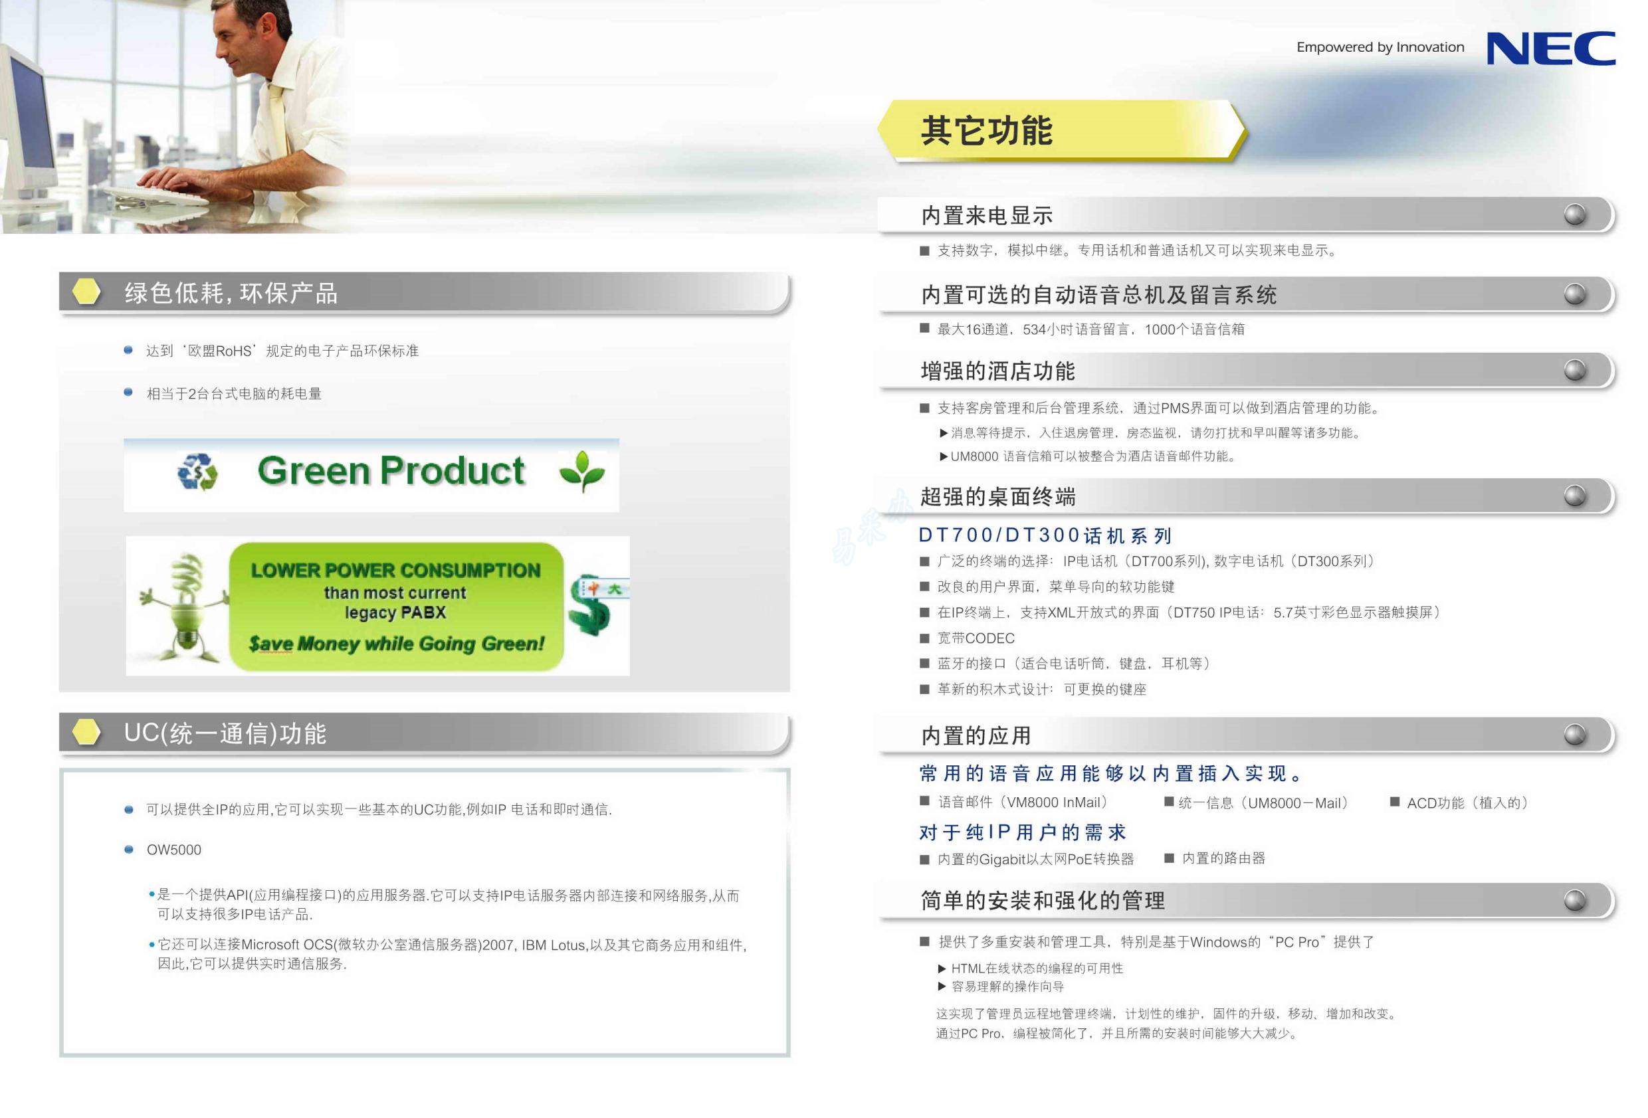This screenshot has height=1118, width=1648.
Task: Click the 宽带CODEC bullet
Action: tap(976, 638)
